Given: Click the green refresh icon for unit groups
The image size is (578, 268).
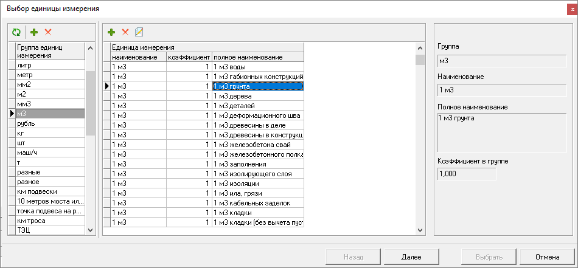Looking at the screenshot, I should tap(16, 32).
